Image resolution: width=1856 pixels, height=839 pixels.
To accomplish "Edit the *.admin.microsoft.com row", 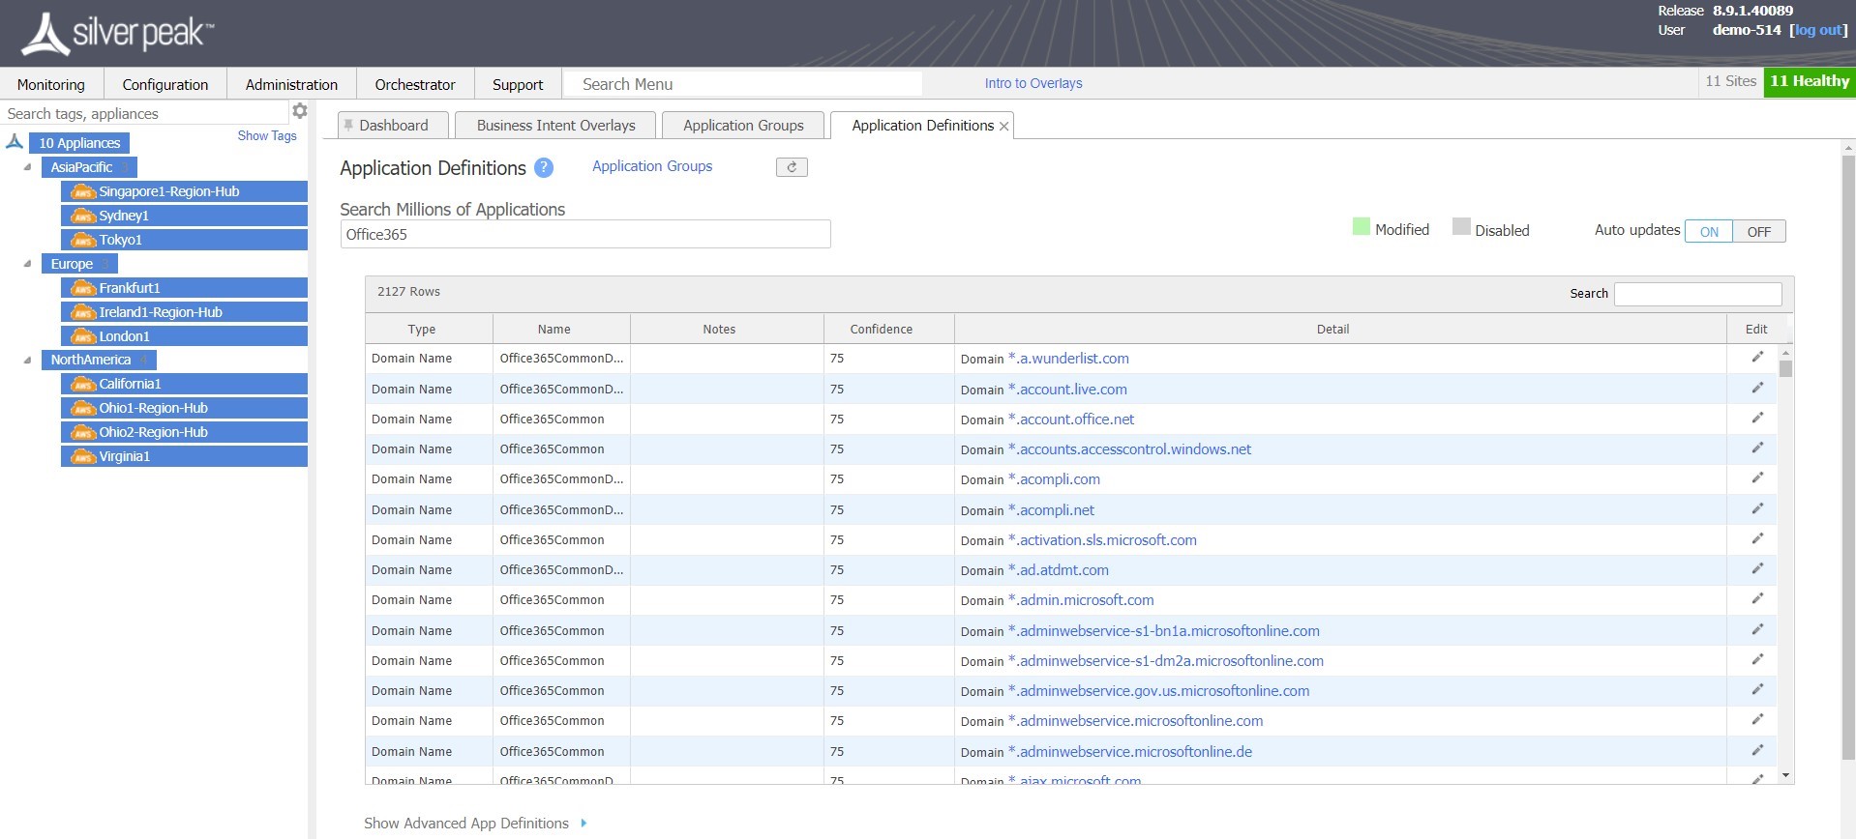I will pos(1757,599).
